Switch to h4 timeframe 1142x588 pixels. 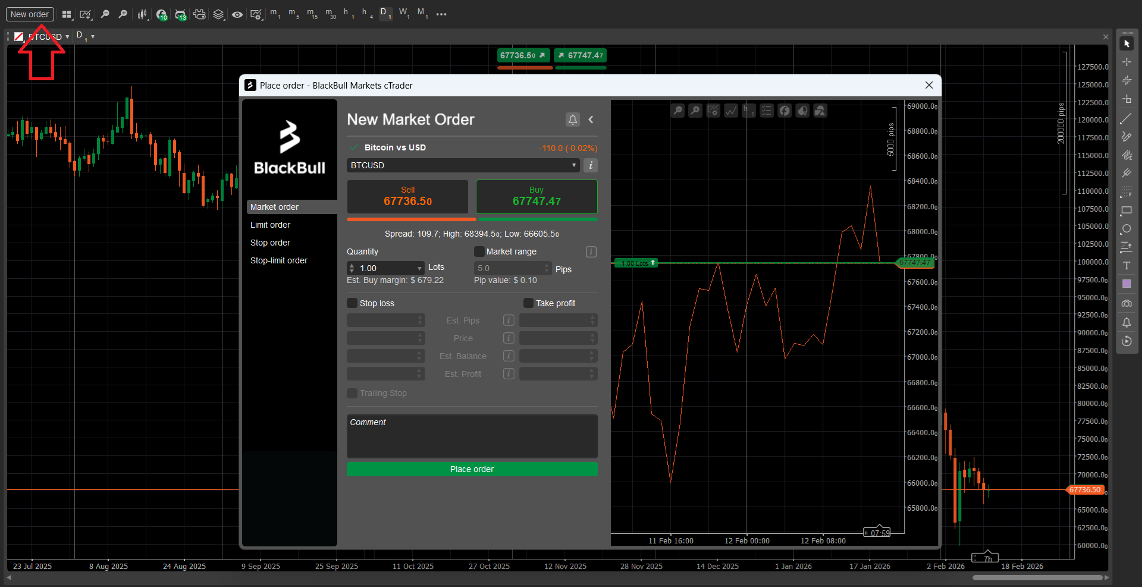pos(367,13)
